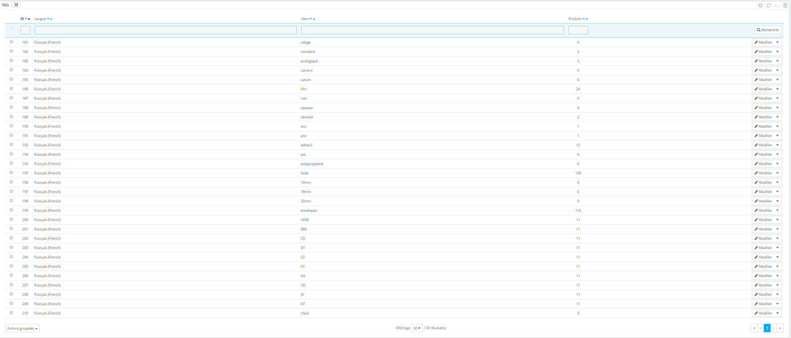The height and width of the screenshot is (338, 791).
Task: Sort the ID column descending
Action: pos(26,19)
